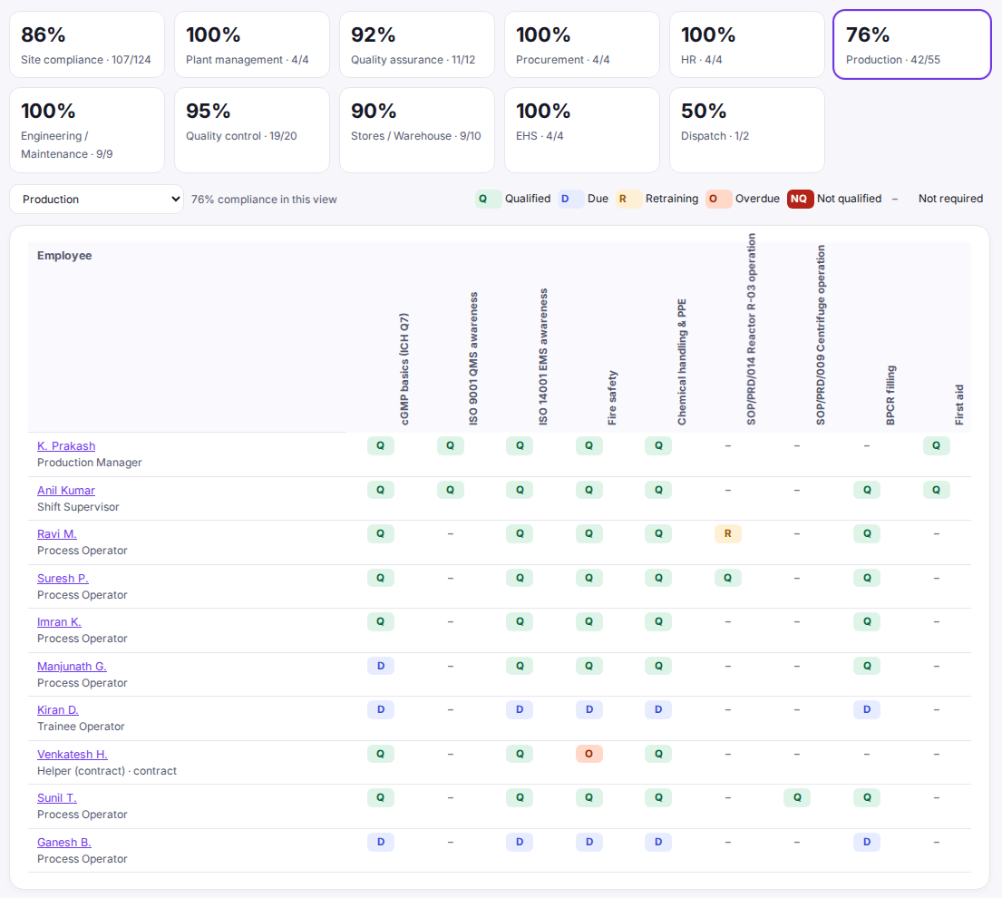This screenshot has height=898, width=1002.
Task: Open the Stores / Warehouse 9/10 card
Action: pos(416,131)
